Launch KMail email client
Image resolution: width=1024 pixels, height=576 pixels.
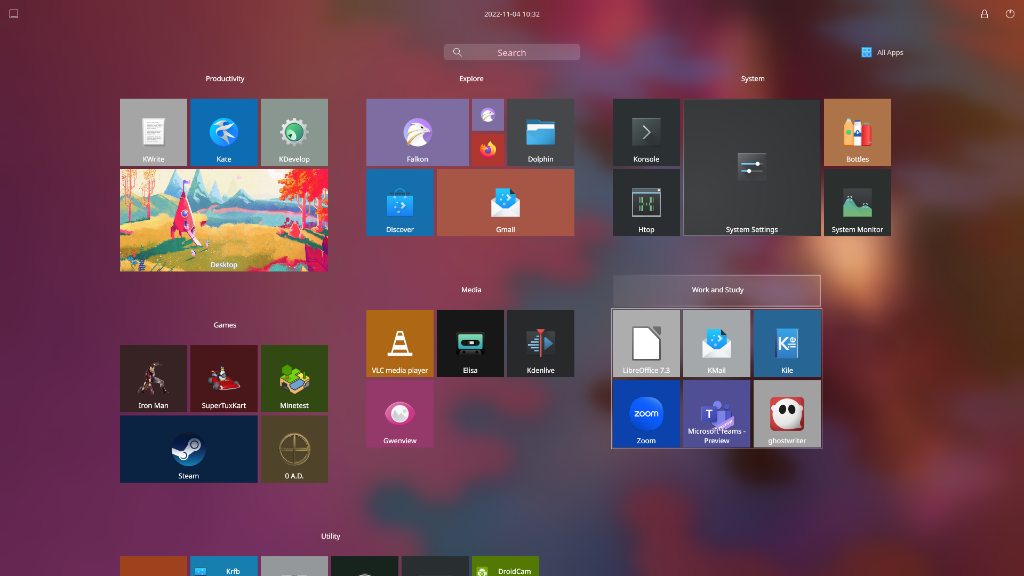click(x=717, y=343)
